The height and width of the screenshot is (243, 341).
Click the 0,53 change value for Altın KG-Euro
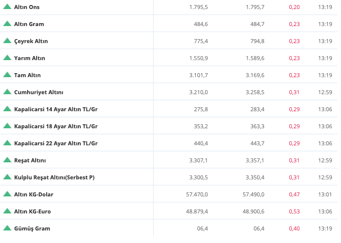click(294, 211)
